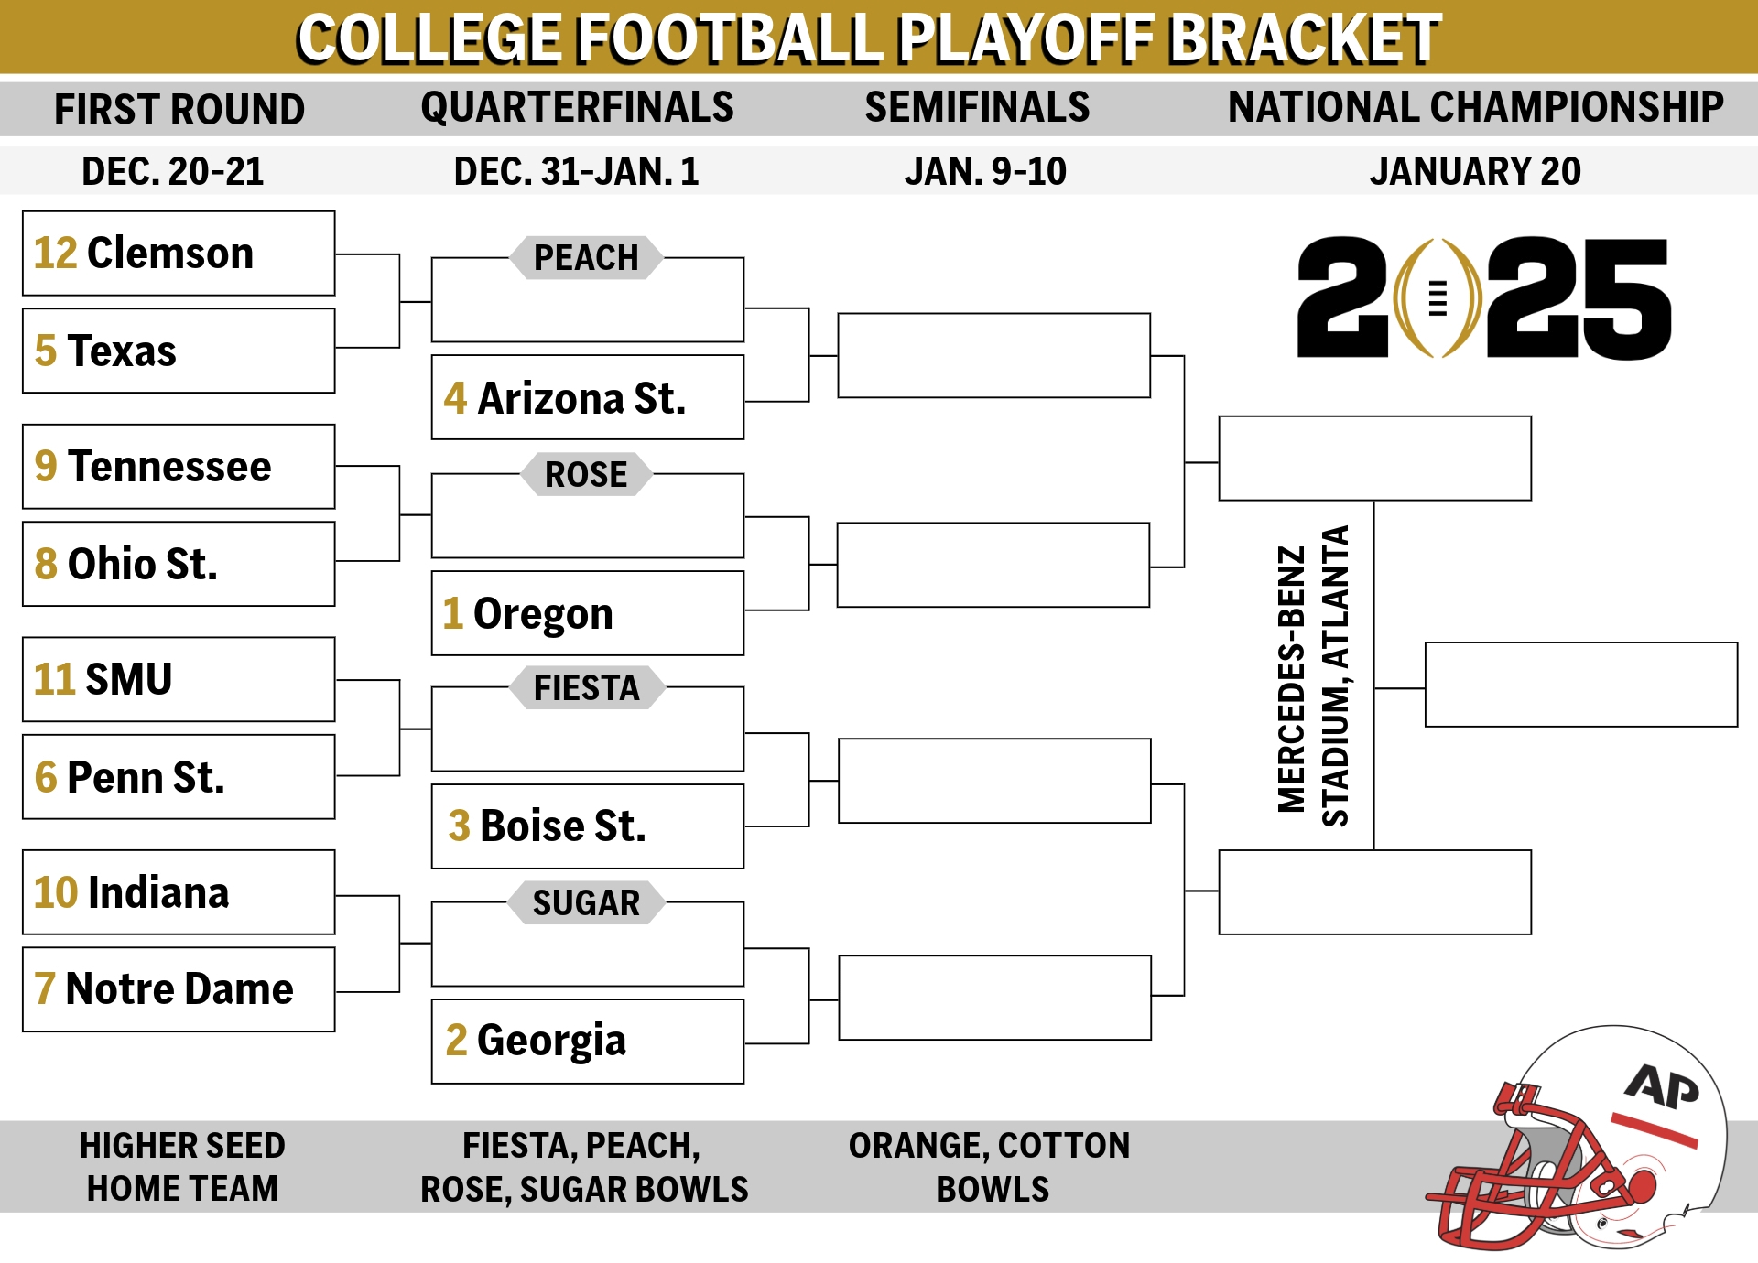Open the QUARTERFINALS column header
1758x1263 pixels.
tap(577, 108)
